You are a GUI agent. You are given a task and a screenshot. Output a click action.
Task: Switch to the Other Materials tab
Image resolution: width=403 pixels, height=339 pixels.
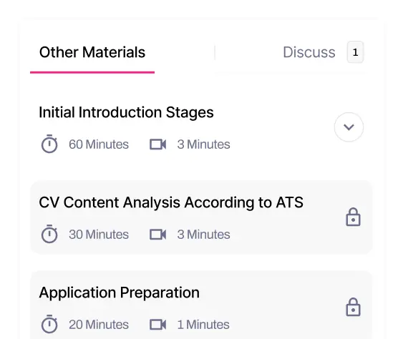click(x=92, y=52)
